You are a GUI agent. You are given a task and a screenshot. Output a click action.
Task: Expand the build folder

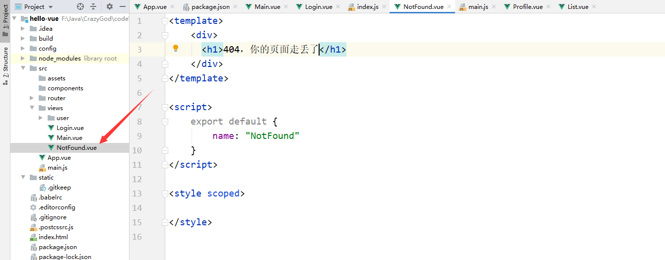[x=23, y=38]
